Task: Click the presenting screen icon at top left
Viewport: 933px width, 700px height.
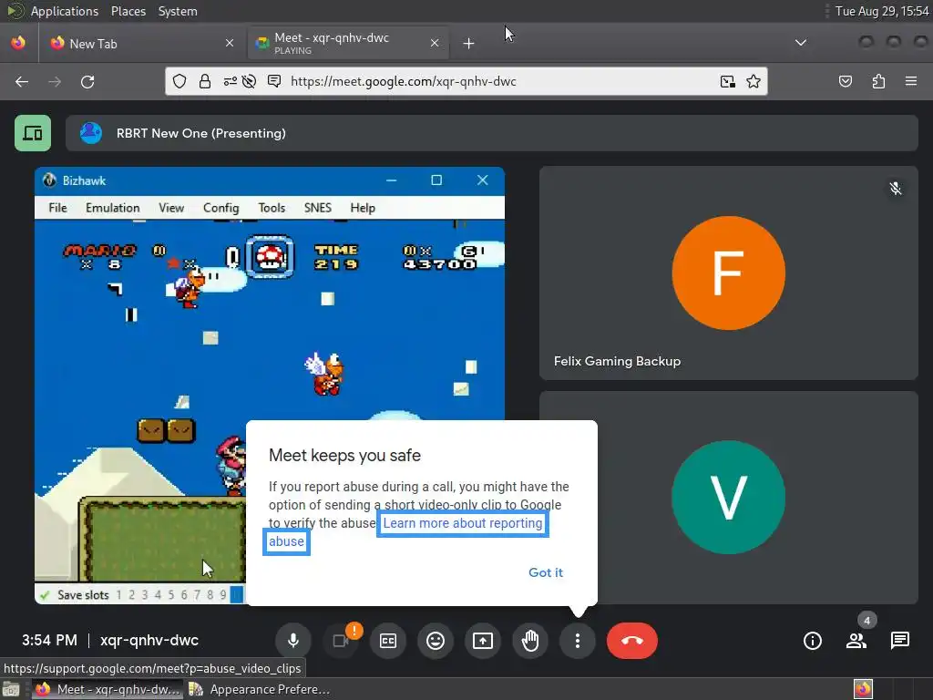Action: pos(33,133)
